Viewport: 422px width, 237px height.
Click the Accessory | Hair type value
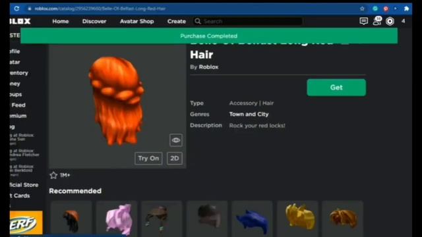[251, 103]
